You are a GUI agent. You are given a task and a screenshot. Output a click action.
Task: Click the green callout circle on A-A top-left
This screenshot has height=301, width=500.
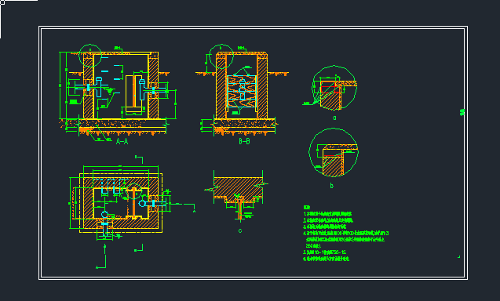pyautogui.click(x=90, y=56)
